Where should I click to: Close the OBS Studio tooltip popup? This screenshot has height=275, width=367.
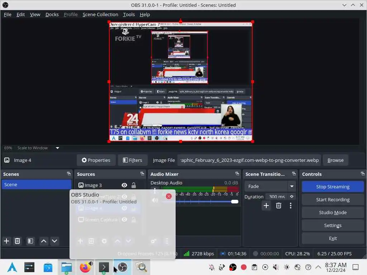point(169,196)
